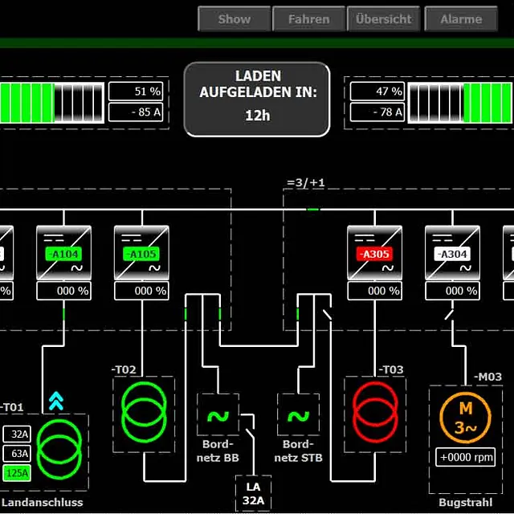This screenshot has height=514, width=514.
Task: Switch to the Fahren view
Action: [308, 18]
